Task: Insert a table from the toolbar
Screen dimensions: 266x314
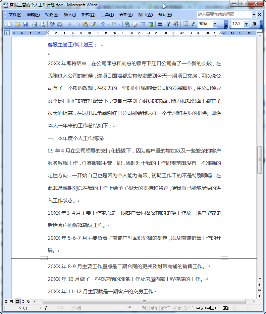Action: pos(143,24)
